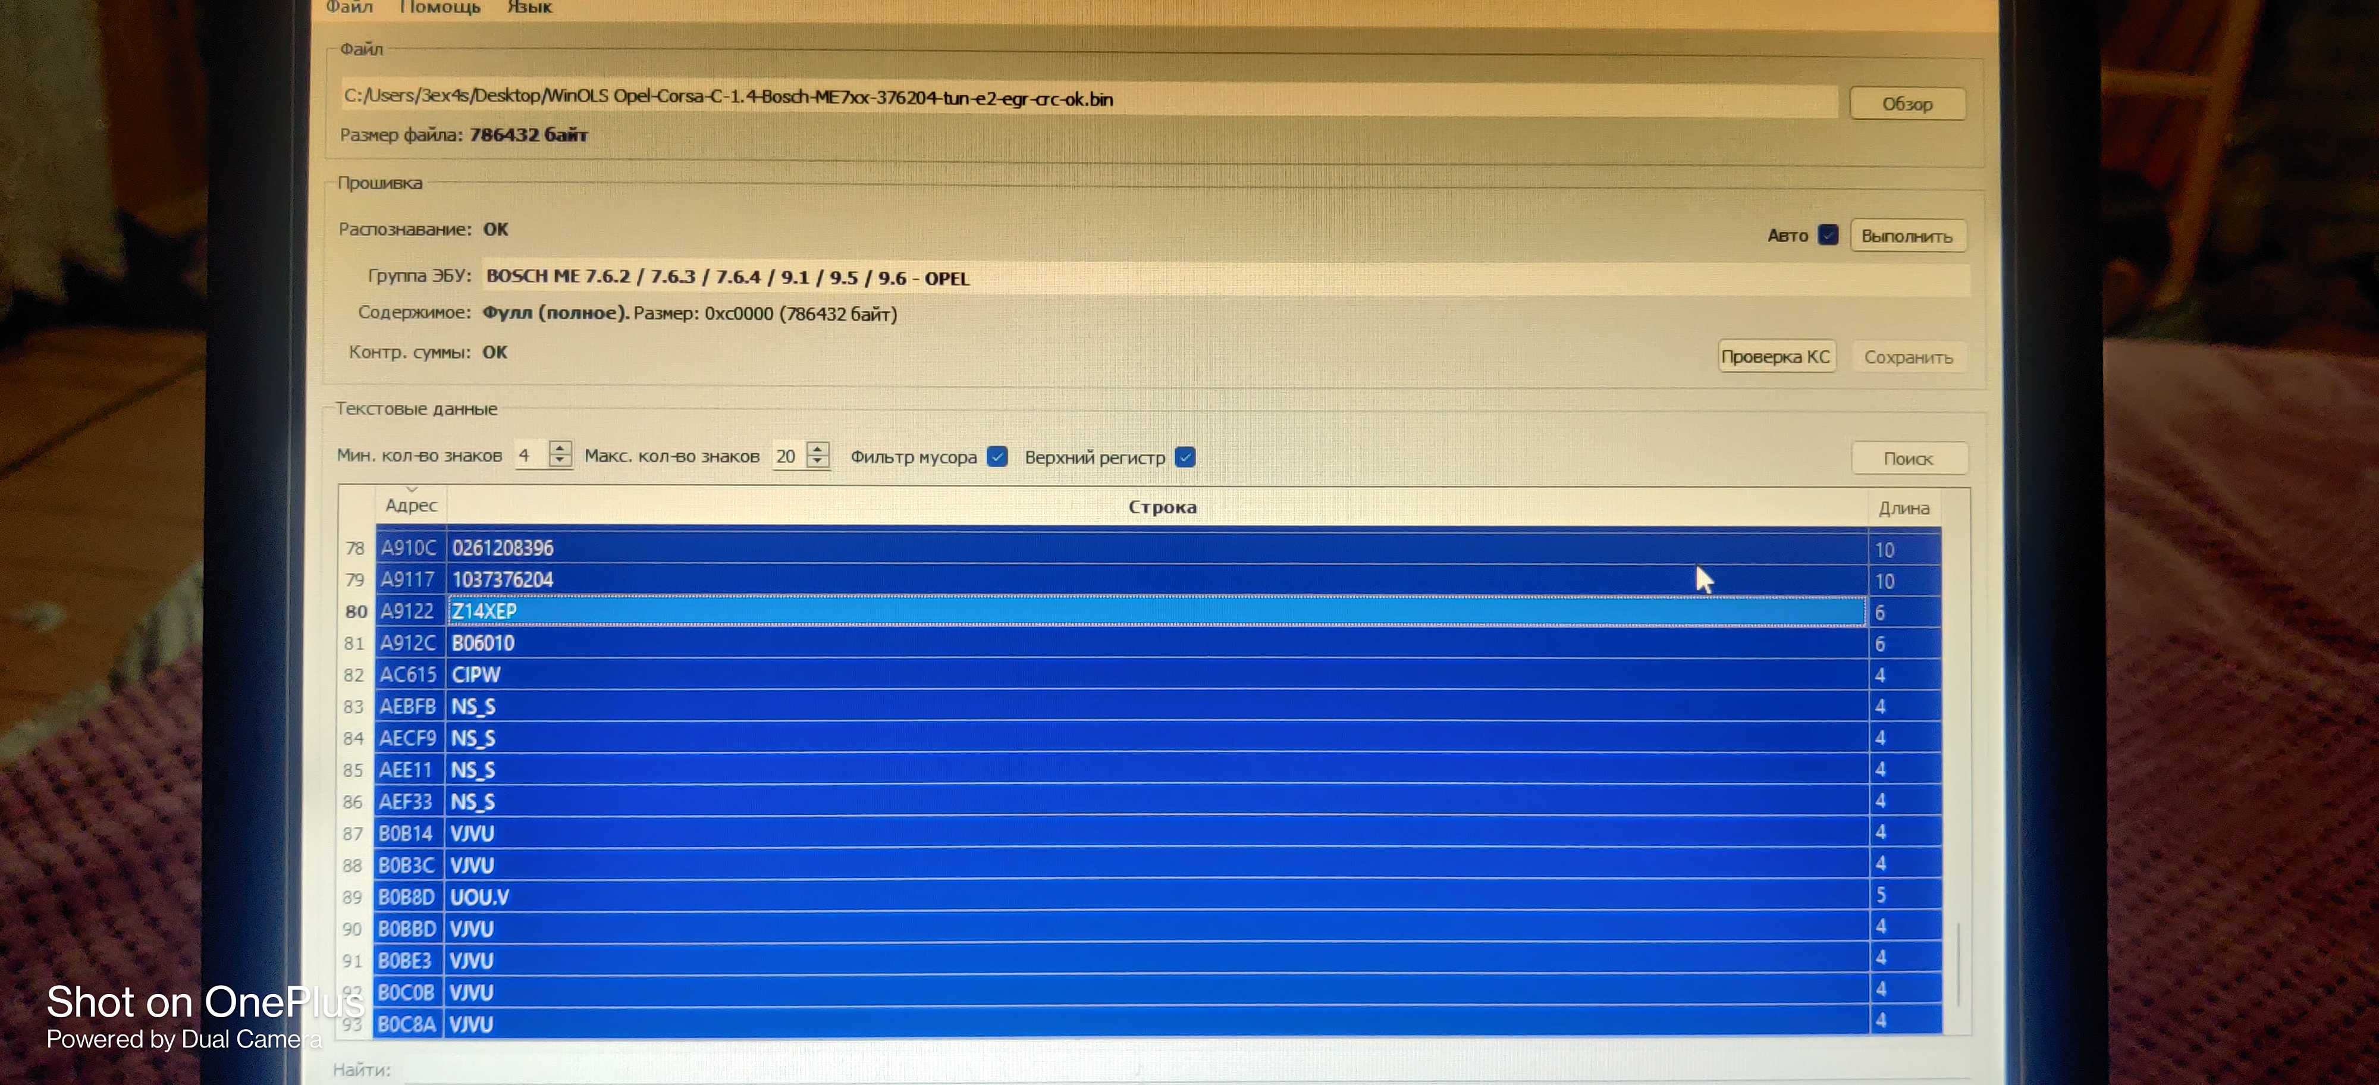Open the Файл menu

coord(349,7)
